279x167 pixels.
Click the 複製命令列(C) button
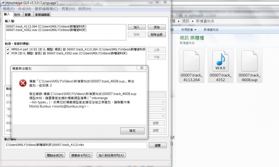(81, 155)
